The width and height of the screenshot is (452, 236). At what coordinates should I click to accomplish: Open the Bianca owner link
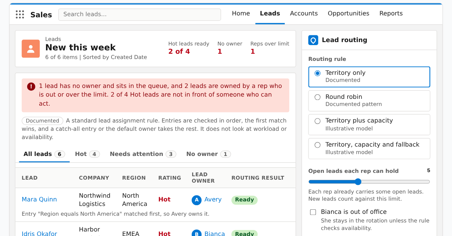tap(215, 234)
